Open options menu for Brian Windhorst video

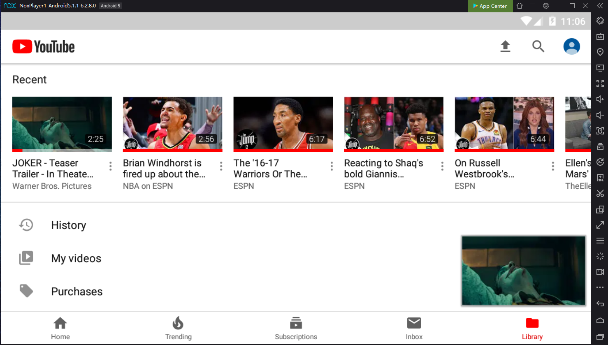pos(221,166)
